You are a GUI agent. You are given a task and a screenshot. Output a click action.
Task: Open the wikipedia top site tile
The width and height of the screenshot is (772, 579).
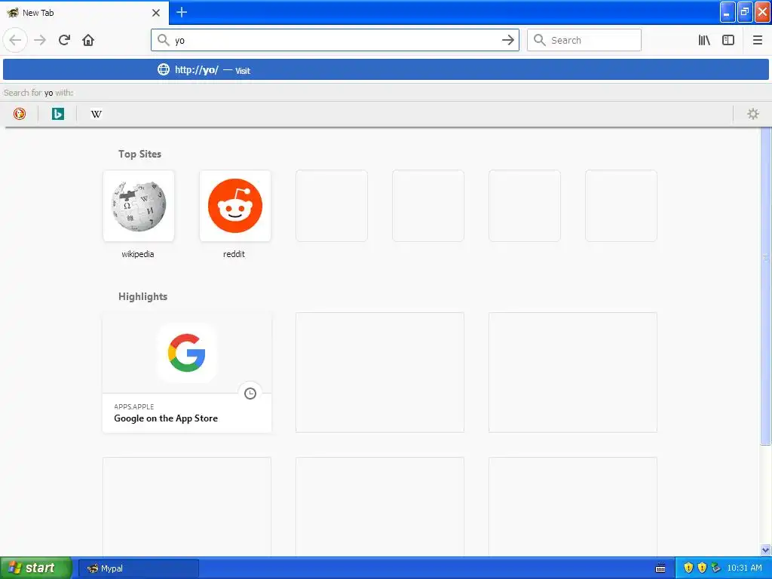coord(139,206)
